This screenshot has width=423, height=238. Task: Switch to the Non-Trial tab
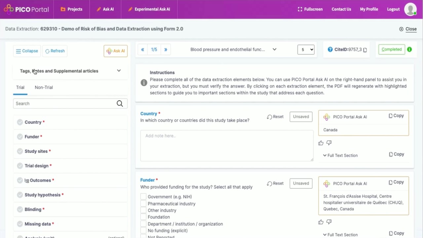point(44,87)
